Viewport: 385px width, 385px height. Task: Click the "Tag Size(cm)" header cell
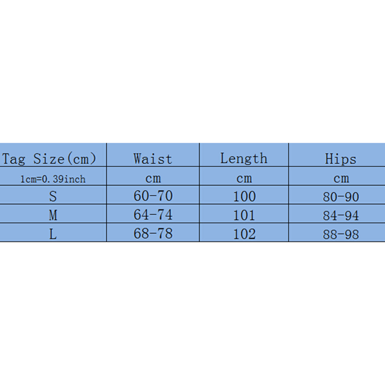[x=49, y=159]
